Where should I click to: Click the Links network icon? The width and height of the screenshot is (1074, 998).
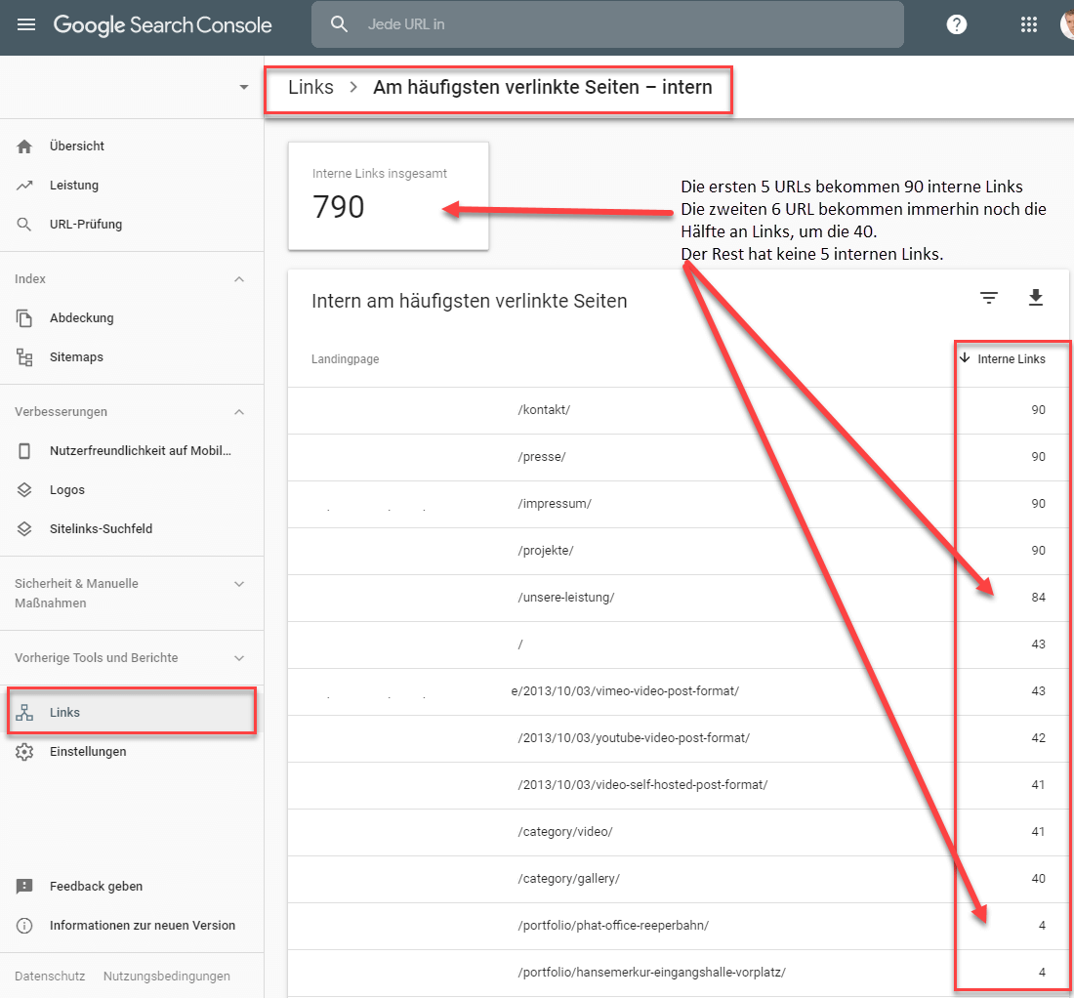[x=24, y=712]
